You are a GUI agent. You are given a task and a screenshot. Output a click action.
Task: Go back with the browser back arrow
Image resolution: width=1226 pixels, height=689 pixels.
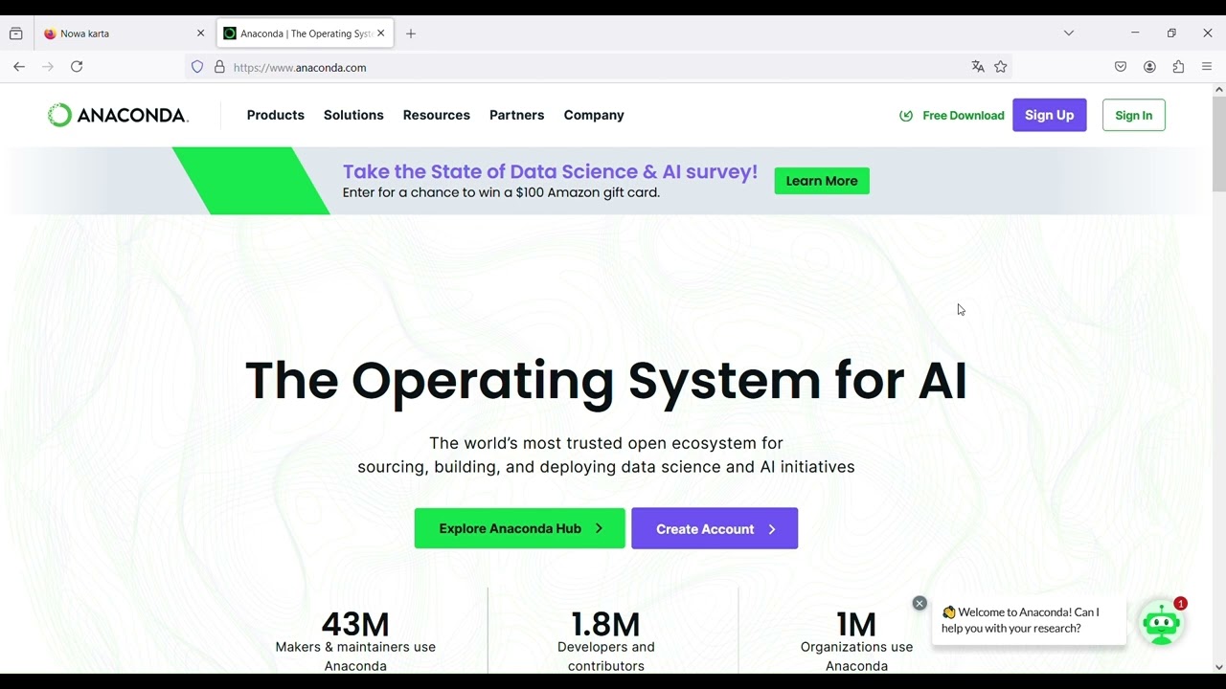19,67
